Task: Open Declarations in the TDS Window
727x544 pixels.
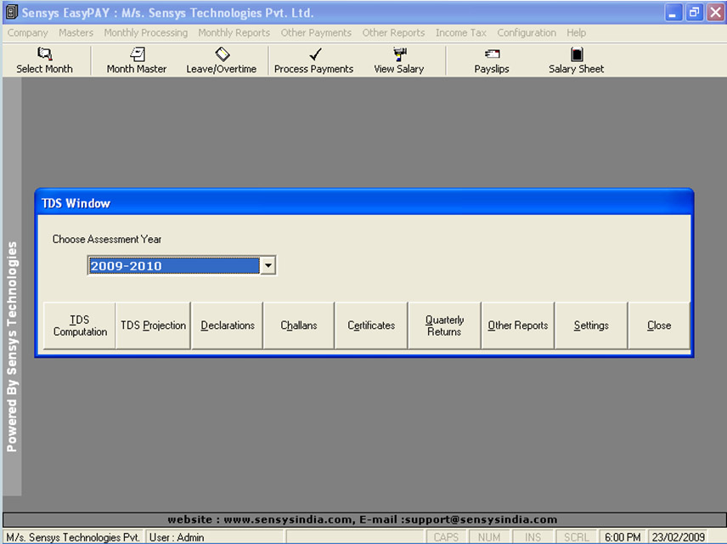Action: 228,326
